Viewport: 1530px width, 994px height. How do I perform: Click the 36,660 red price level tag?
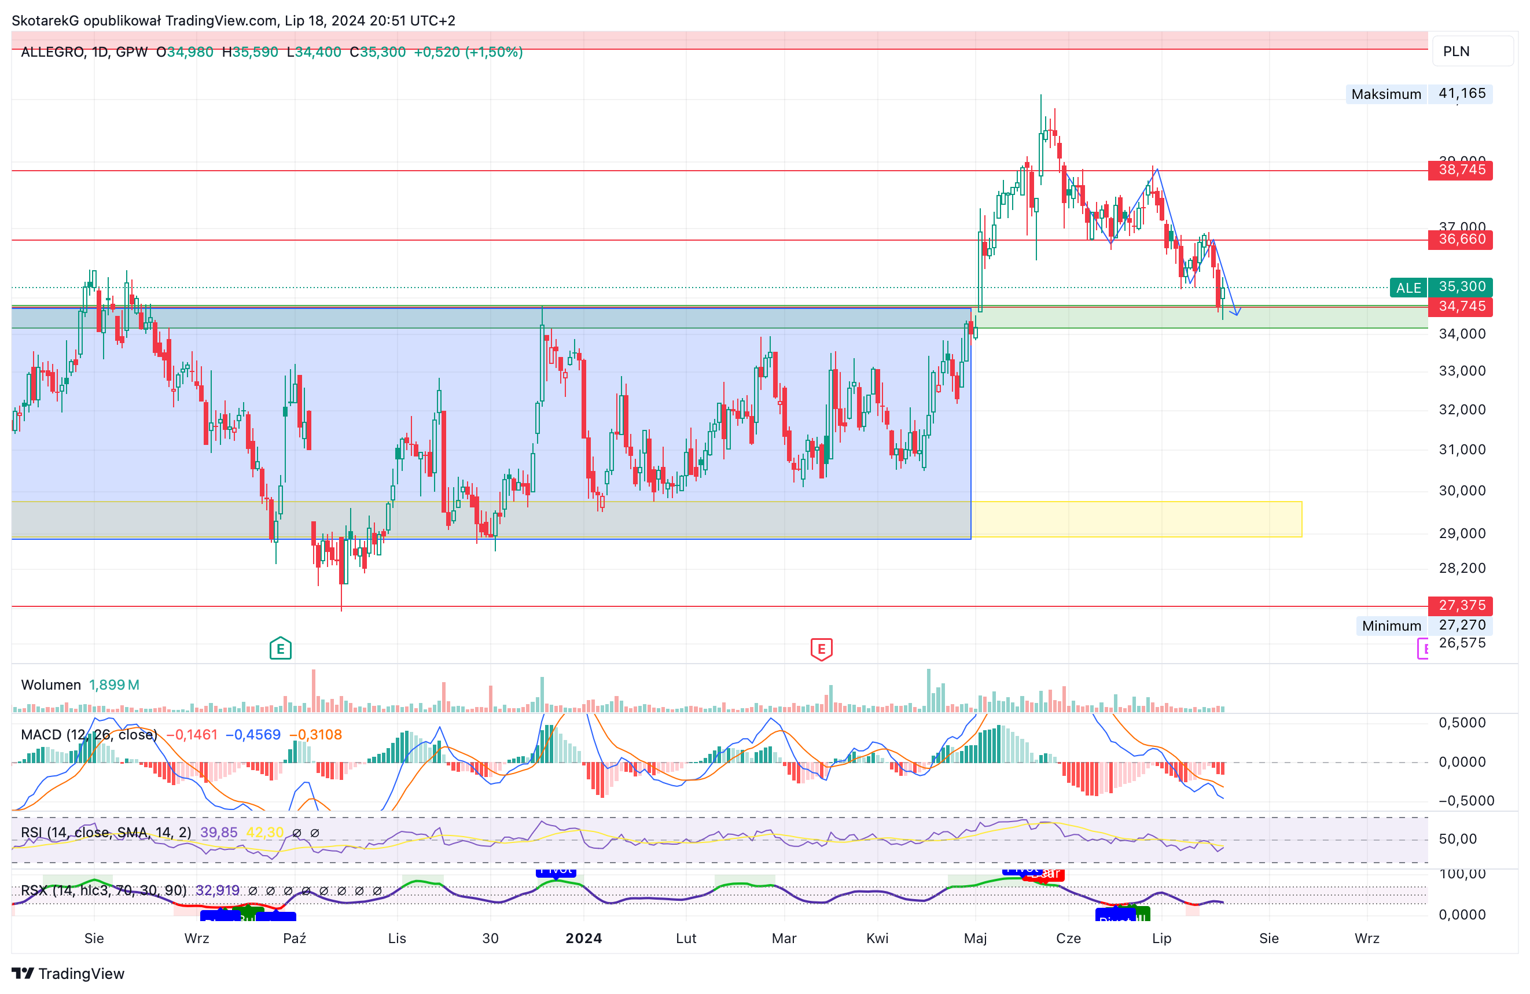[1460, 239]
